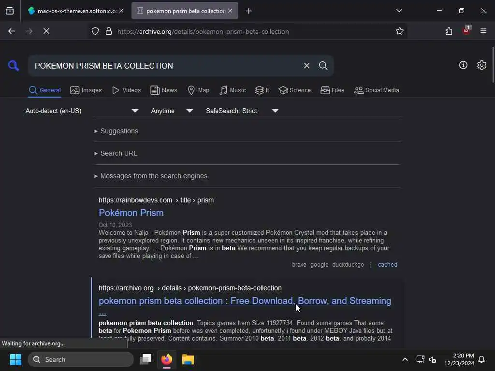Switch to Music search category
Viewport: 495px width, 371px height.
pyautogui.click(x=233, y=90)
